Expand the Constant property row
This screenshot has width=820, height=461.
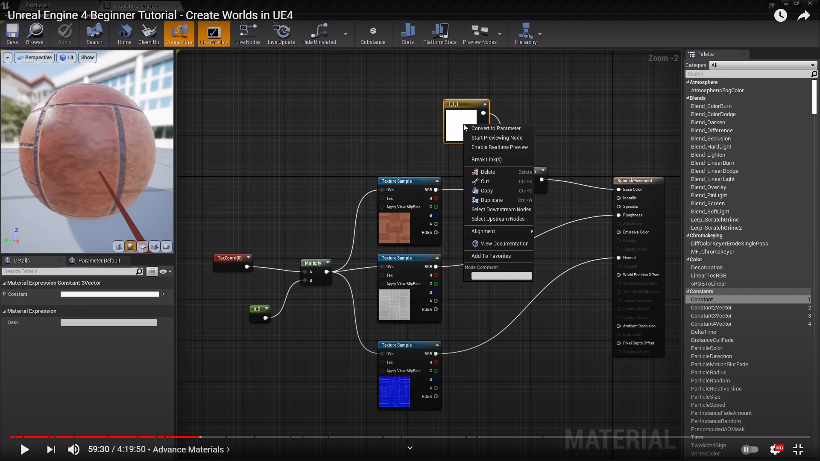pyautogui.click(x=5, y=294)
